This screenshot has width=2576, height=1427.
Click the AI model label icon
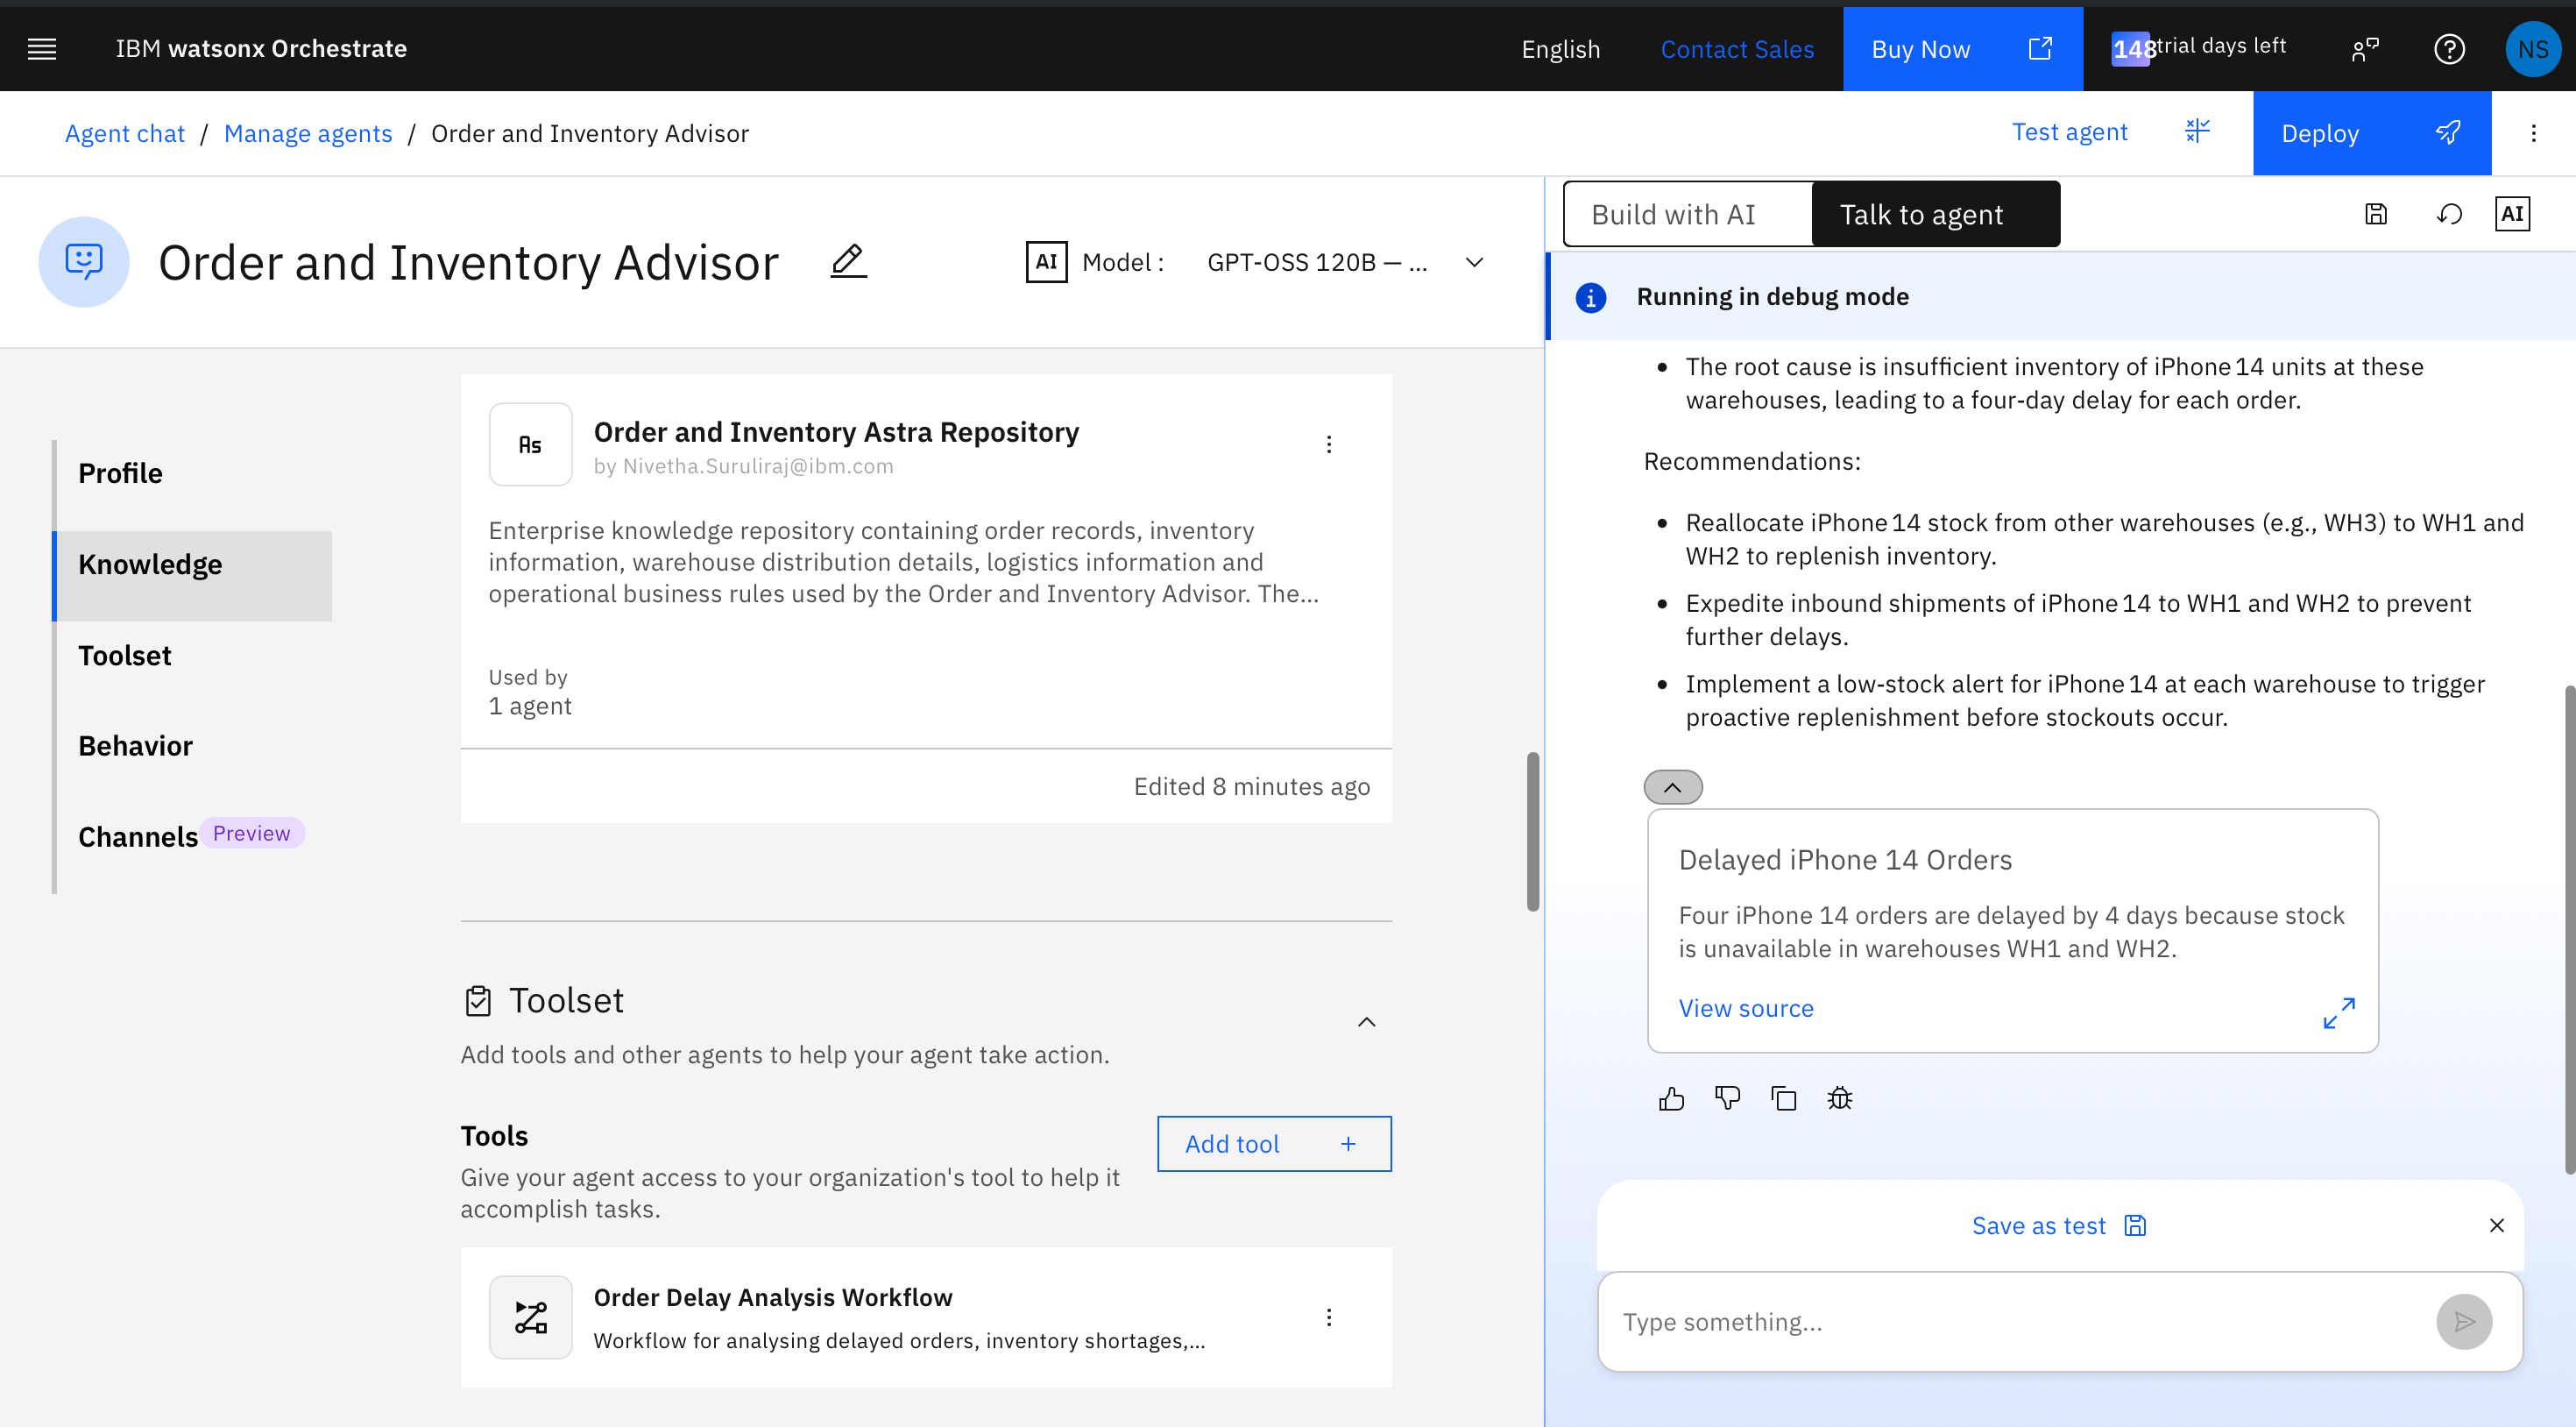point(1046,262)
